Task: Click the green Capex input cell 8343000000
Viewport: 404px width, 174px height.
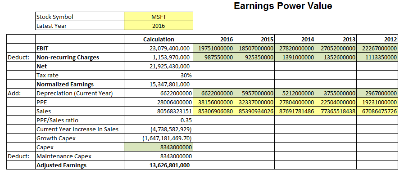Action: pos(159,147)
